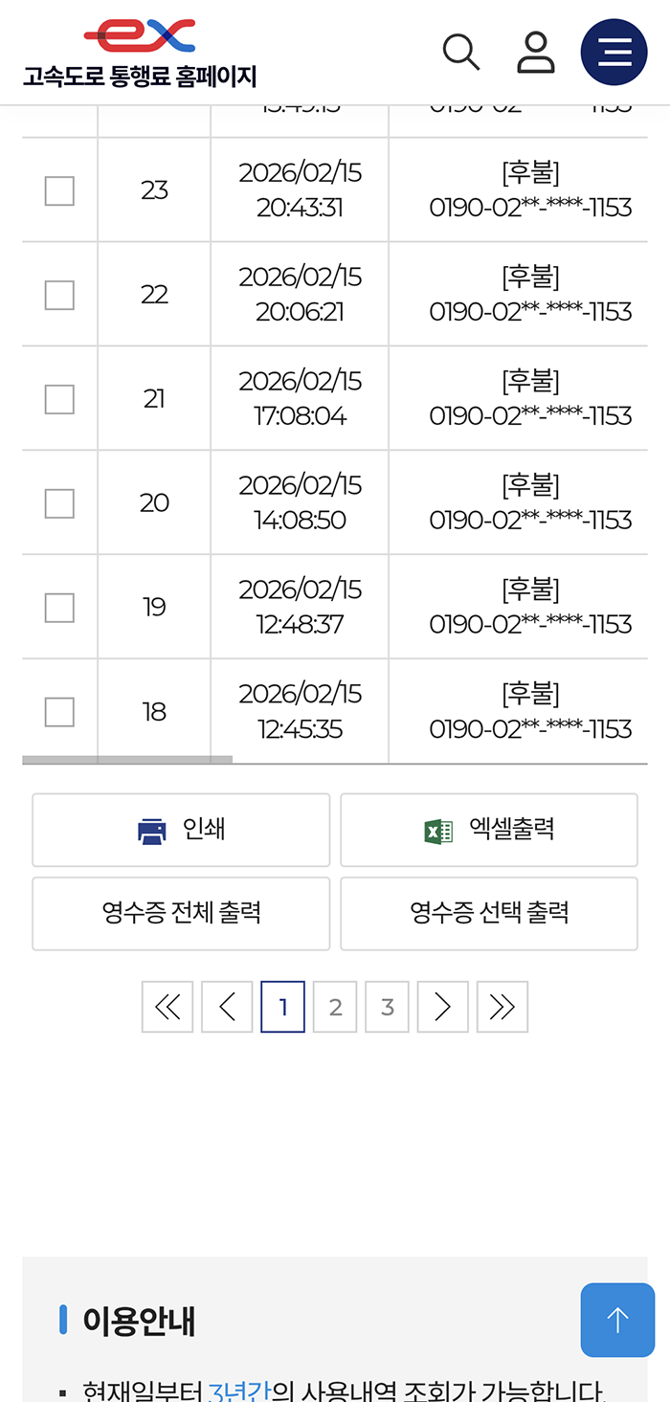Image resolution: width=670 pixels, height=1402 pixels.
Task: Enable the checkbox for row 18
Action: click(x=59, y=711)
